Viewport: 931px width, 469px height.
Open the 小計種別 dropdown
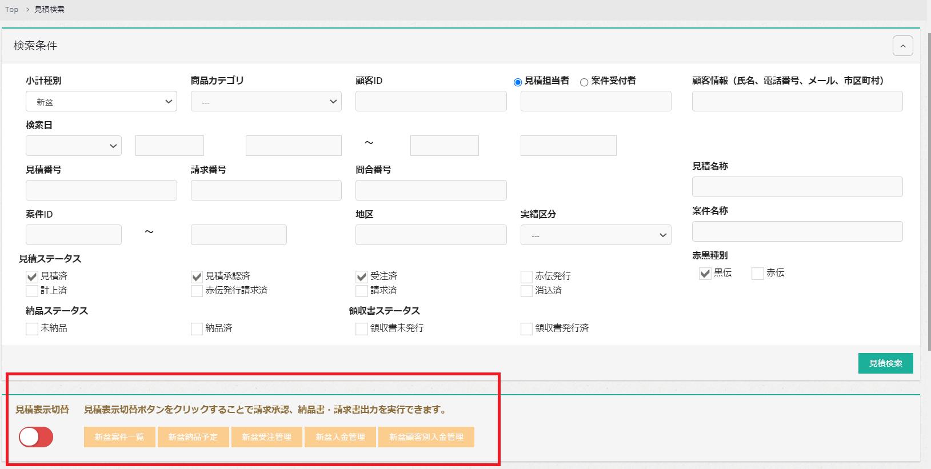coord(101,102)
